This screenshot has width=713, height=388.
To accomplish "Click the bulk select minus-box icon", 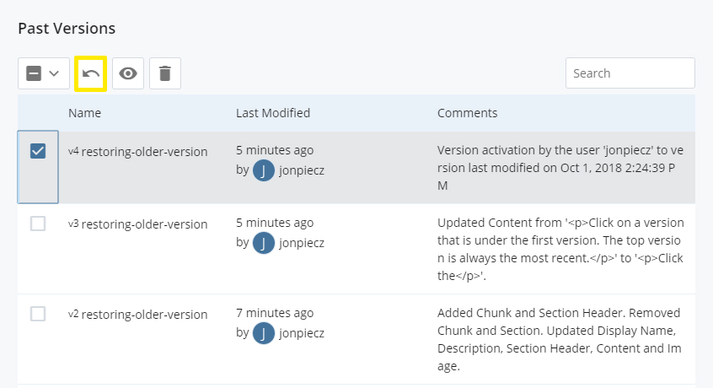I will click(x=34, y=73).
